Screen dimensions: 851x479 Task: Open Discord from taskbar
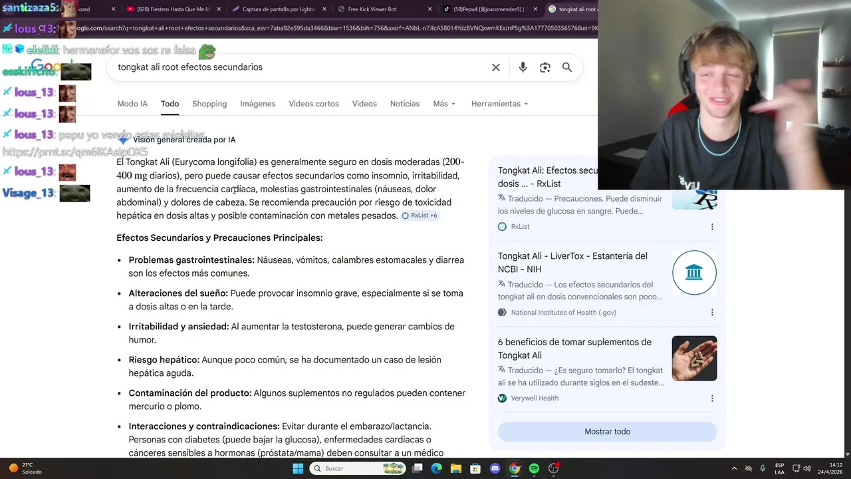(x=495, y=468)
